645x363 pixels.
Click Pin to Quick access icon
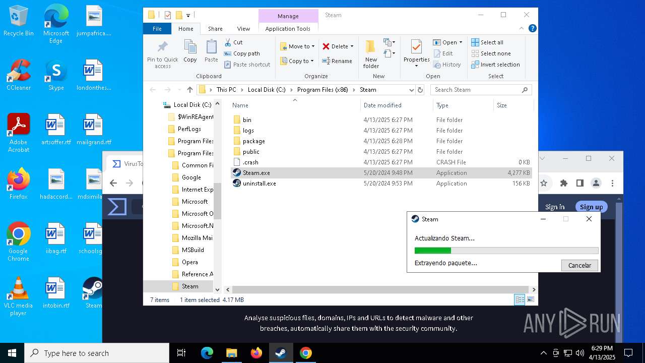[x=162, y=54]
